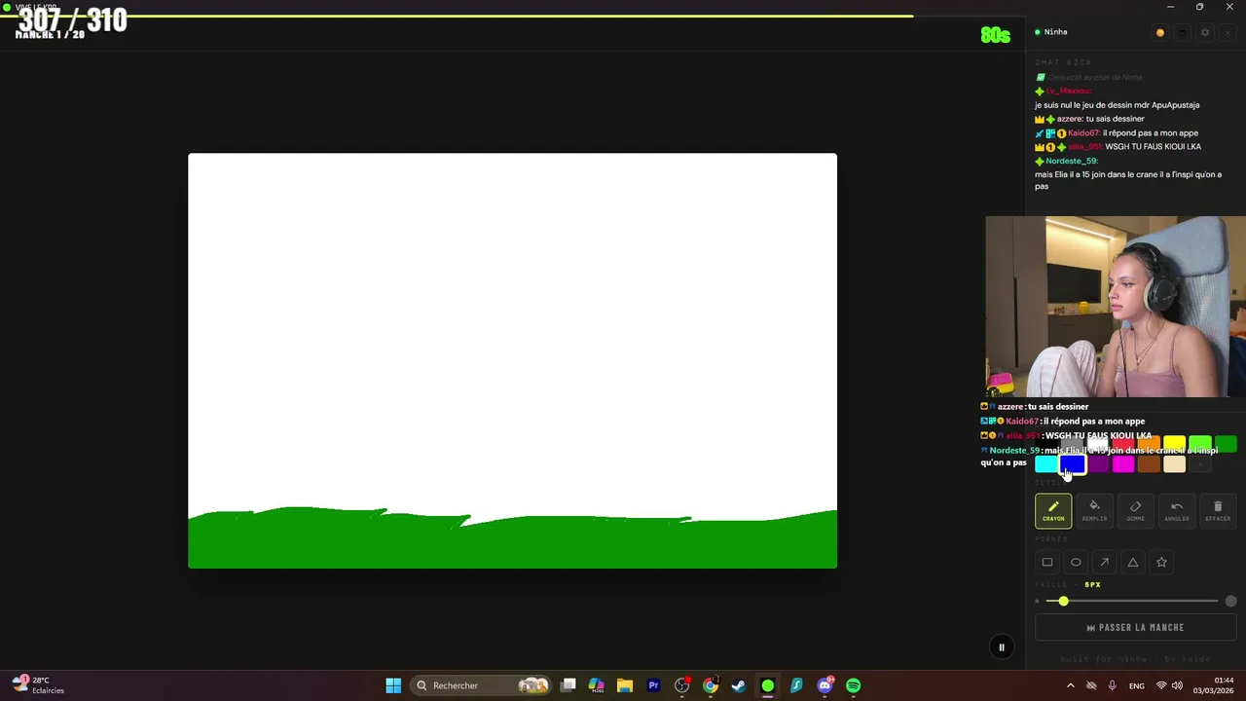Select the arrow shape tool
This screenshot has height=701, width=1246.
click(x=1104, y=562)
